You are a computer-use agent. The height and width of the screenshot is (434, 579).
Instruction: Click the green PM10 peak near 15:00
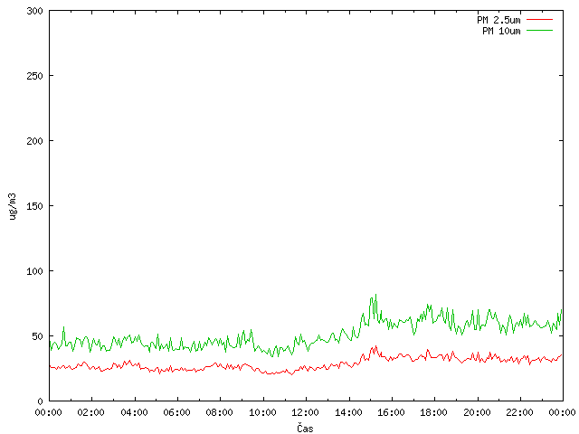(376, 295)
